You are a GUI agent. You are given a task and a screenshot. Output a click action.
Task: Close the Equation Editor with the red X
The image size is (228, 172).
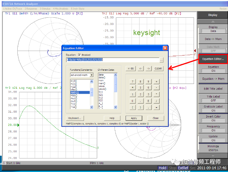click(x=165, y=48)
